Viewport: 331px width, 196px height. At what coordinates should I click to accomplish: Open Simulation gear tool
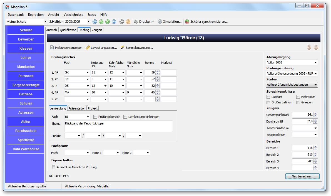coord(170,22)
